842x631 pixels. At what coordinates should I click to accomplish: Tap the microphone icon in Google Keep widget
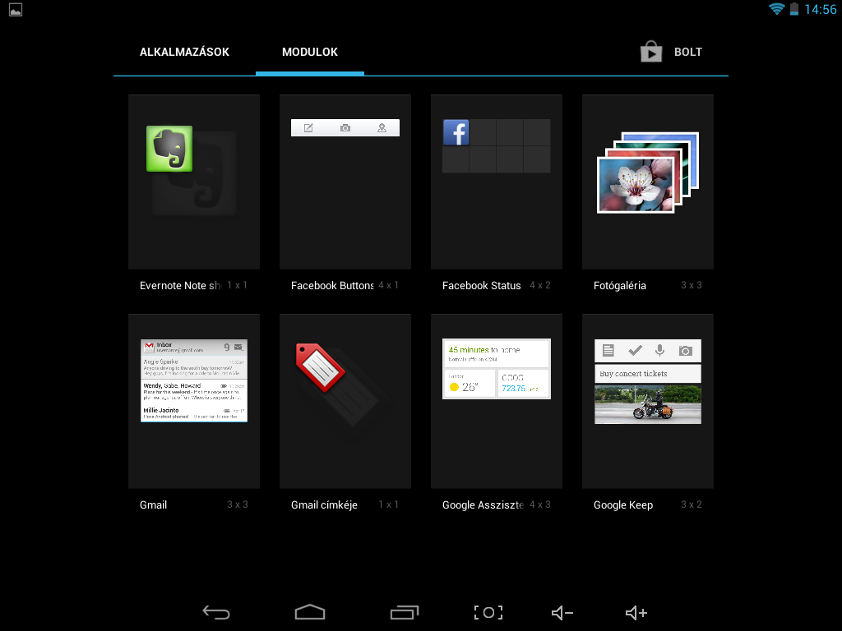(x=659, y=351)
